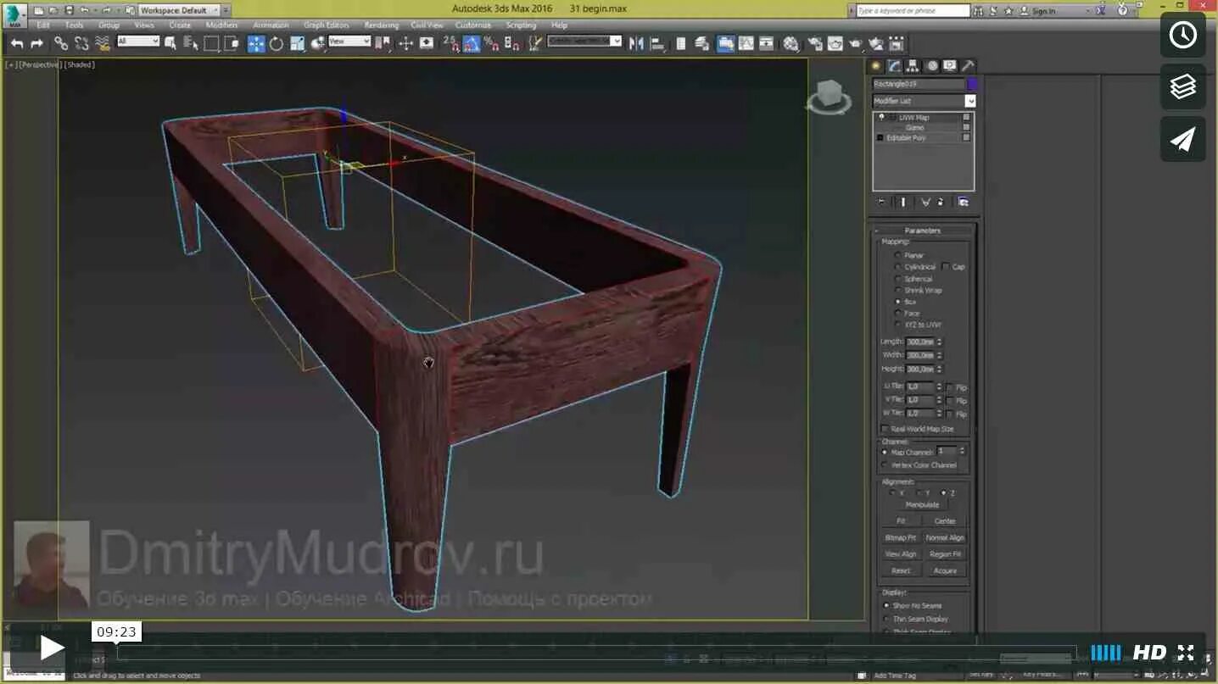
Task: Click the Bitmap Fit button
Action: click(901, 537)
